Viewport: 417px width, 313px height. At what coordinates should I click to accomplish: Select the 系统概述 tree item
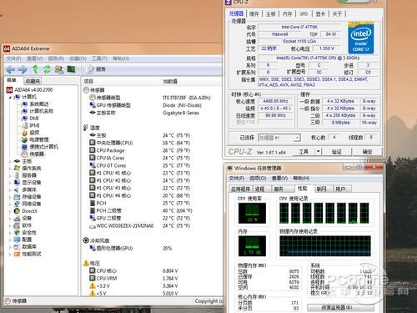point(39,104)
